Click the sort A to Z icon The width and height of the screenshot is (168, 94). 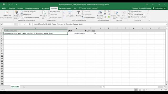tap(64, 13)
